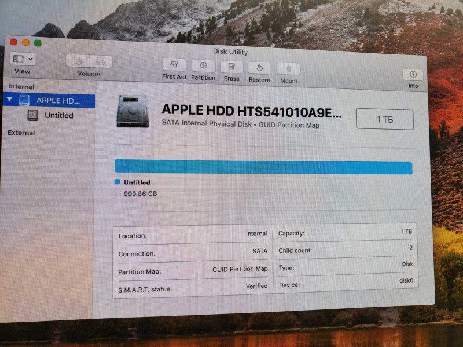Click the remove volume icon
Screen dimensions: 463x347
(101, 62)
